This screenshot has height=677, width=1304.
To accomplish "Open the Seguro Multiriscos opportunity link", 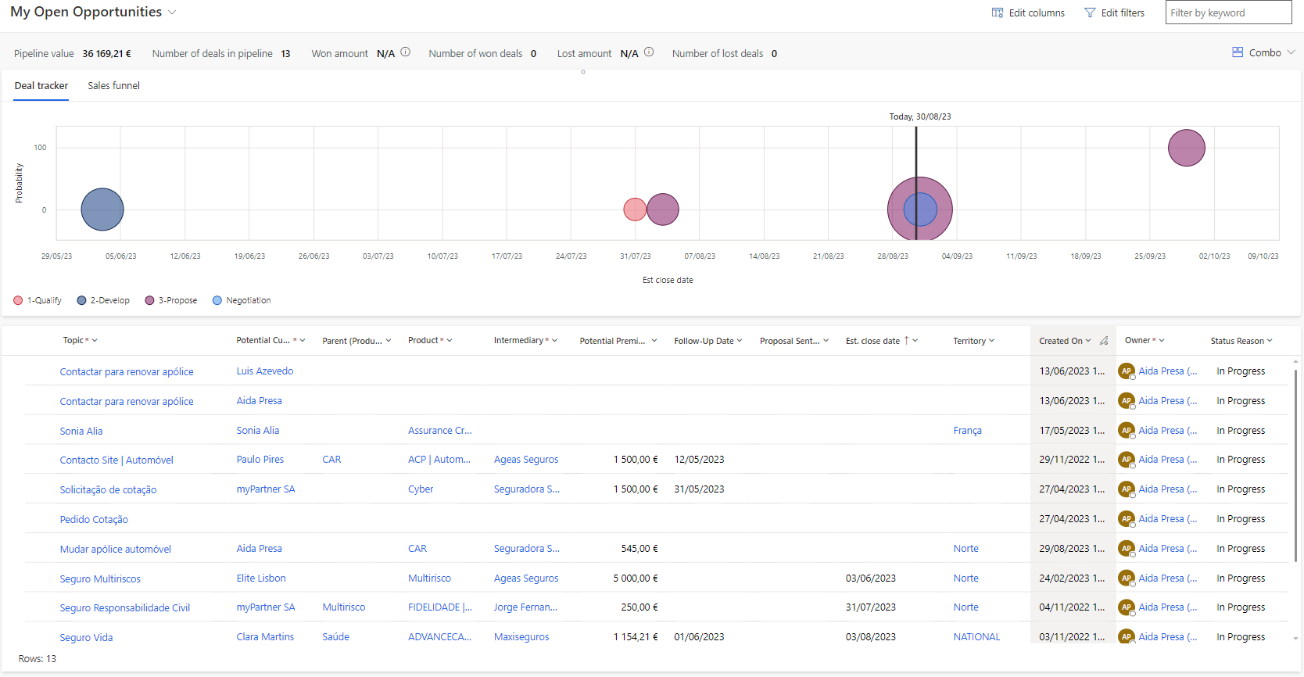I will (100, 579).
